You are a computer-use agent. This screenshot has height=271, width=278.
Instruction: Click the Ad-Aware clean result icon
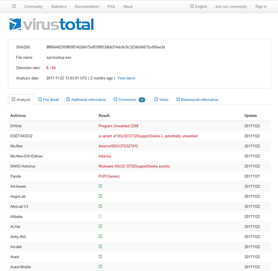(x=101, y=186)
